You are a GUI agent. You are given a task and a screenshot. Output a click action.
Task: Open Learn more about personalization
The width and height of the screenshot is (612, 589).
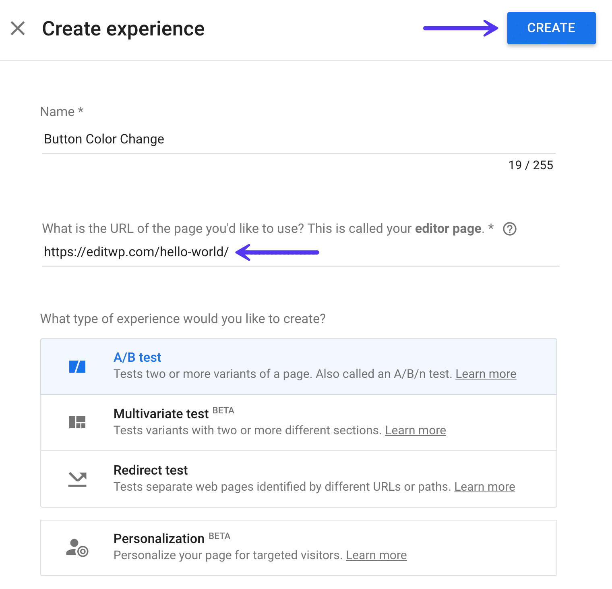376,555
